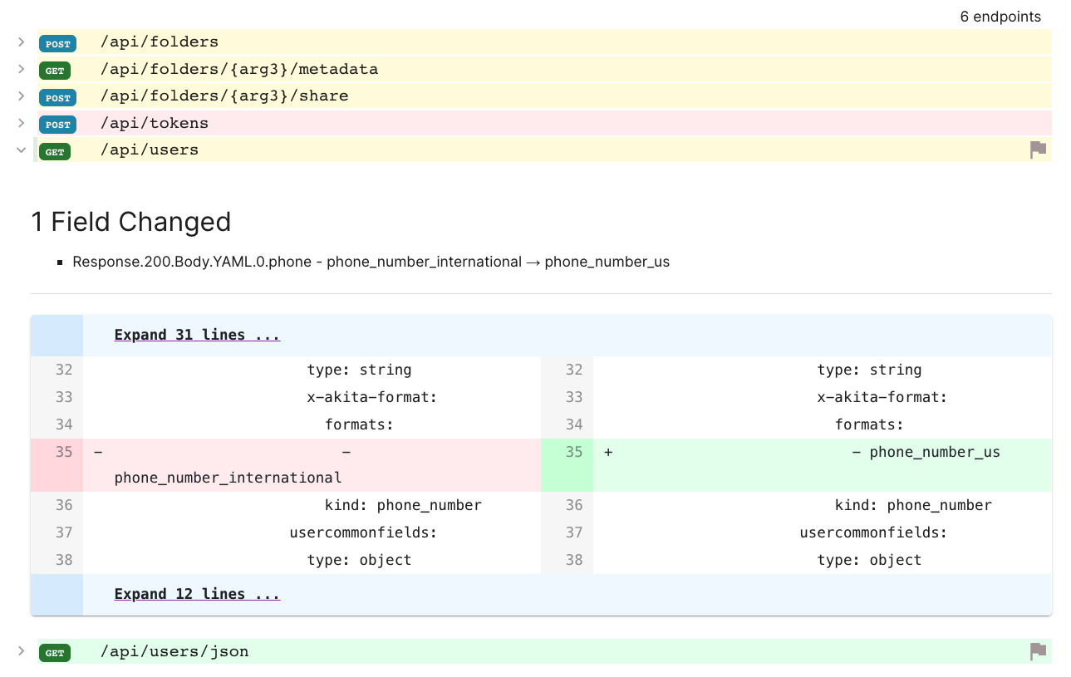Expand the POST /api/tokens endpoint chevron
1071x677 pixels.
point(22,123)
